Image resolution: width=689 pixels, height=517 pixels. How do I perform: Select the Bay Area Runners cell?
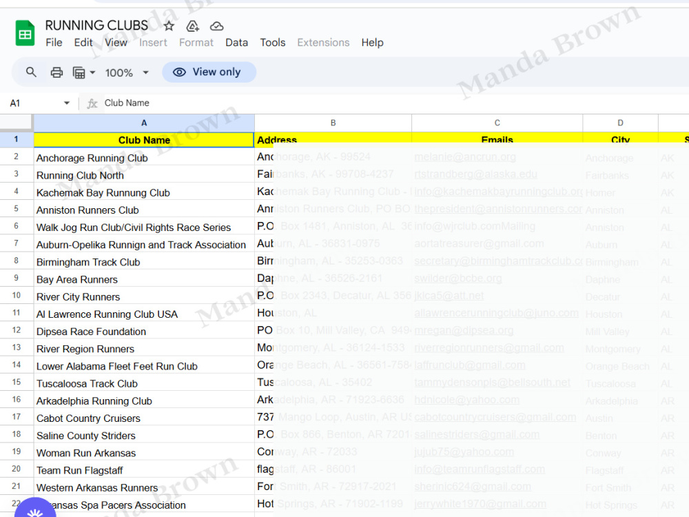coord(144,278)
